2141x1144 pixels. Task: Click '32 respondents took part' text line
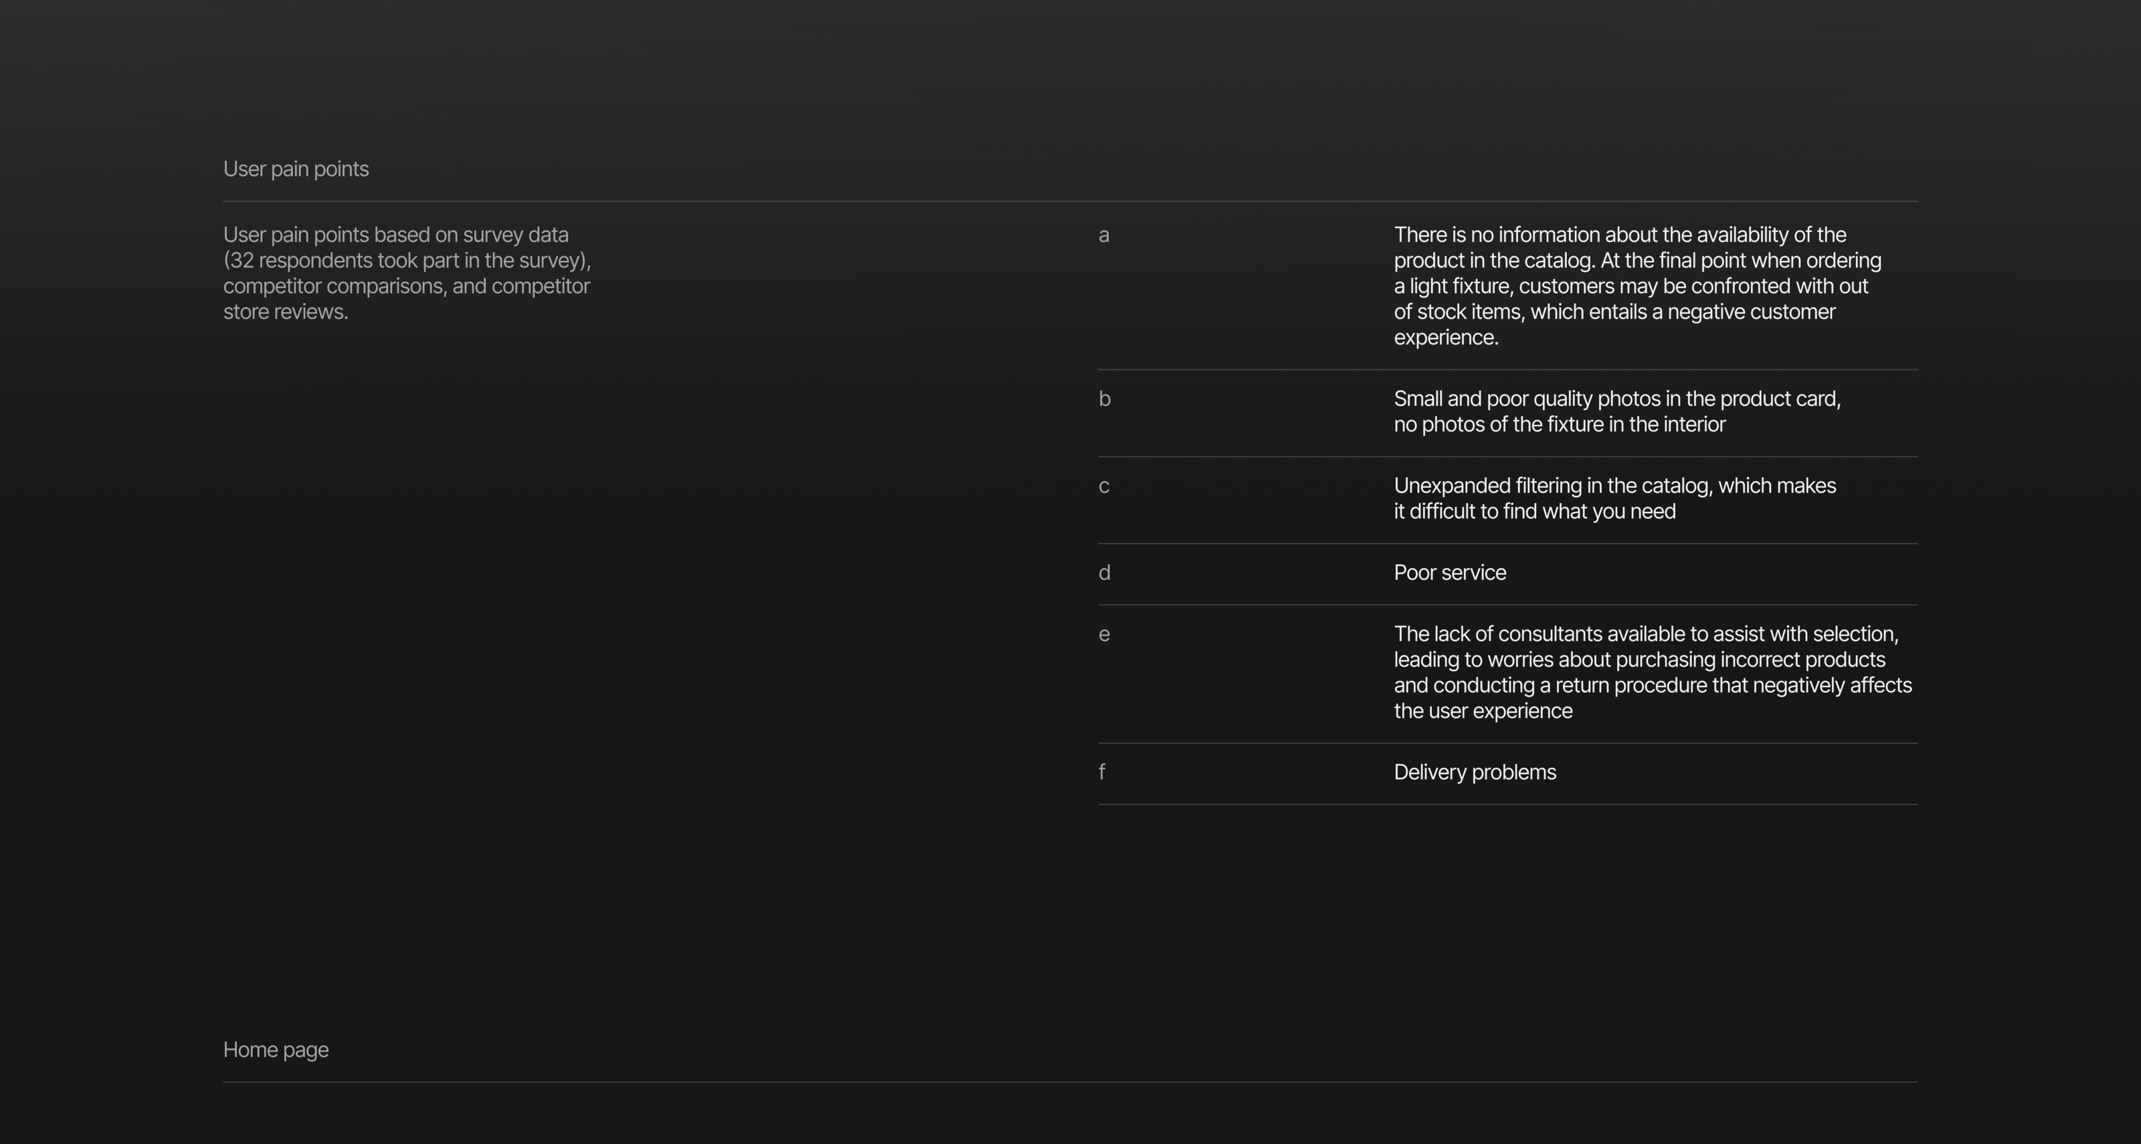(x=406, y=261)
